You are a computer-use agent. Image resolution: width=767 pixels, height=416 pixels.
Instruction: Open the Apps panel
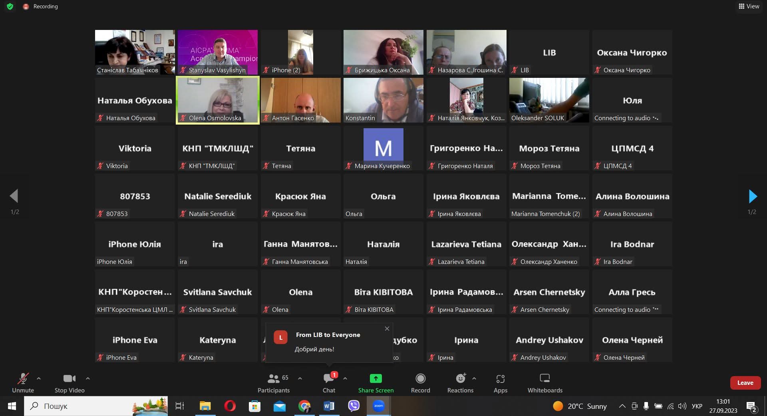(500, 383)
